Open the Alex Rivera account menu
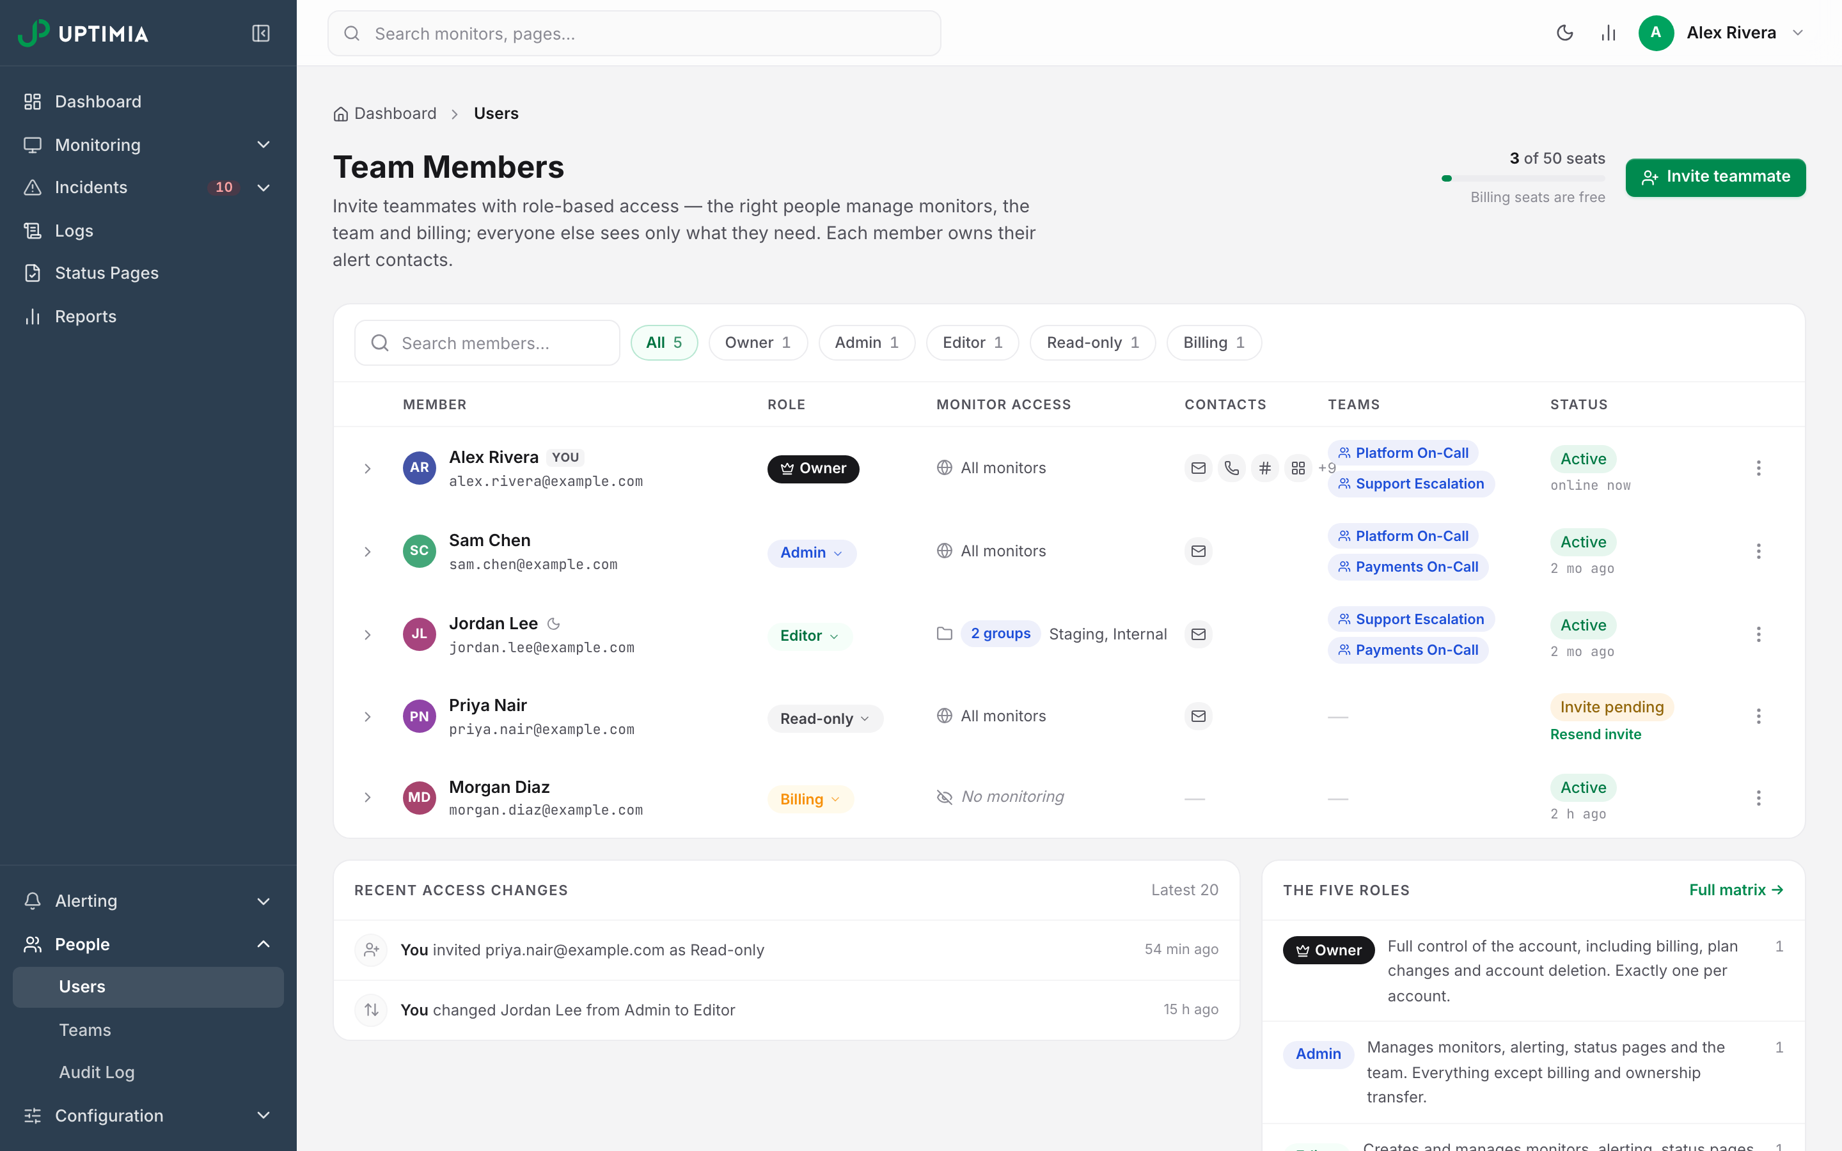This screenshot has height=1151, width=1842. (1722, 33)
